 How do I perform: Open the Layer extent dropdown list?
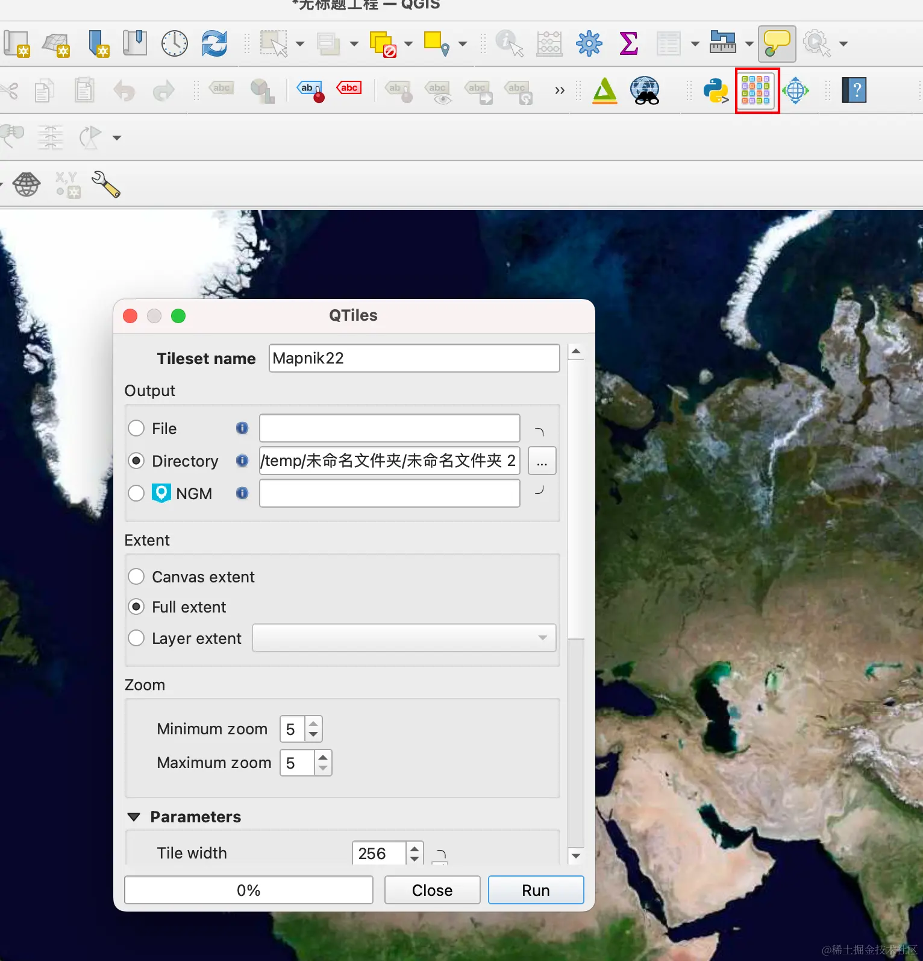(404, 638)
